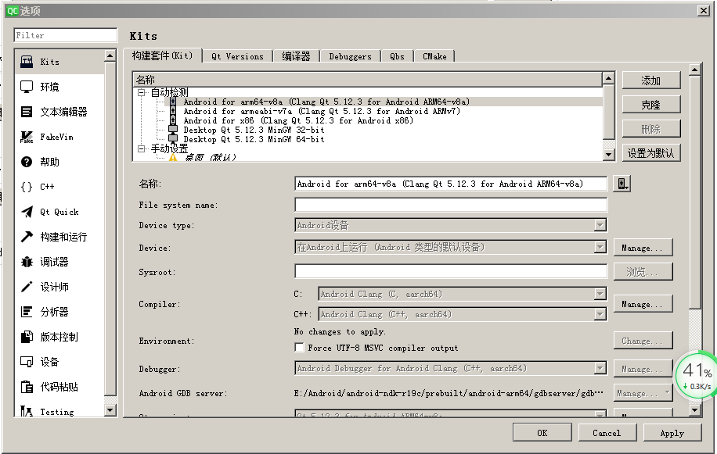The width and height of the screenshot is (717, 454).
Task: Open the 帮助 question mark icon
Action: click(27, 162)
